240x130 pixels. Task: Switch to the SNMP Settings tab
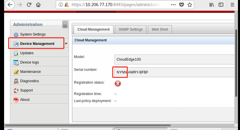[x=131, y=29]
